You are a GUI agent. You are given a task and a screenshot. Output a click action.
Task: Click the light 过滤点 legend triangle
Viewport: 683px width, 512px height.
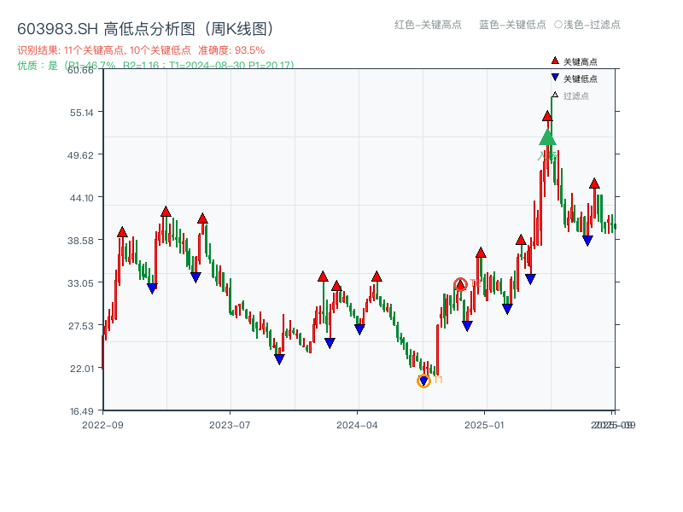[x=555, y=94]
